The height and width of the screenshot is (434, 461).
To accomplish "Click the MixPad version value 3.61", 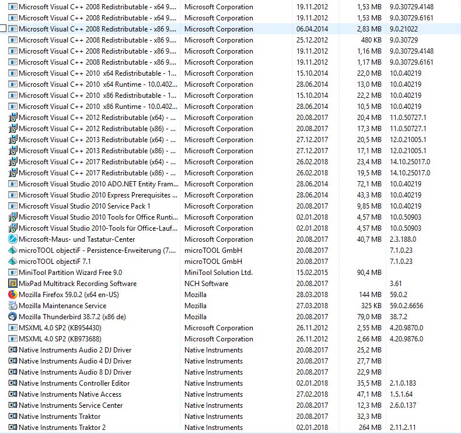I will pyautogui.click(x=396, y=284).
